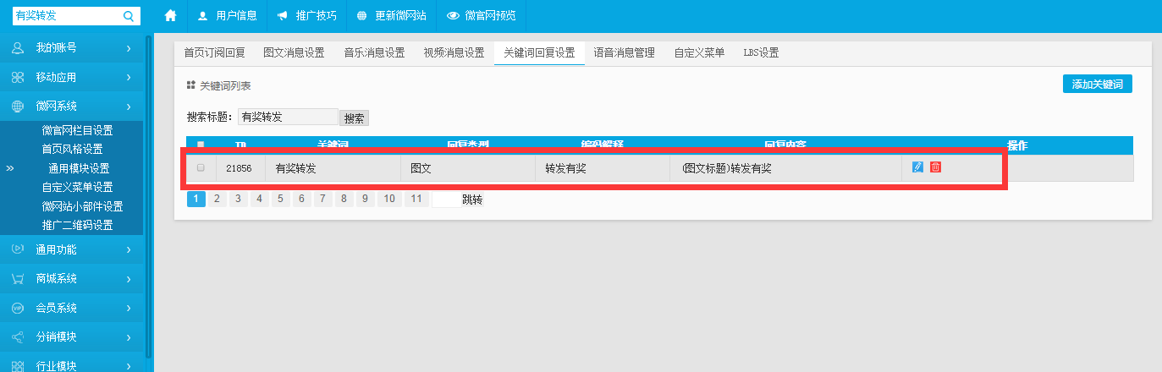Switch to the LBS设置 tab
Viewport: 1162px width, 372px height.
(x=761, y=52)
